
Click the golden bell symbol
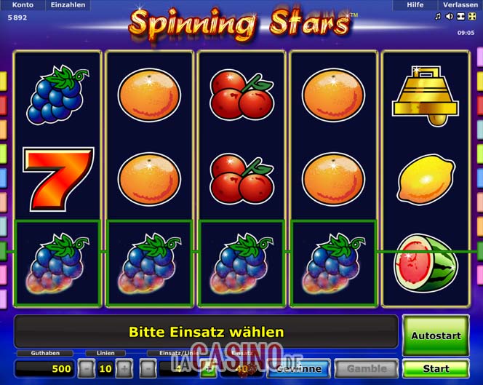coord(426,95)
